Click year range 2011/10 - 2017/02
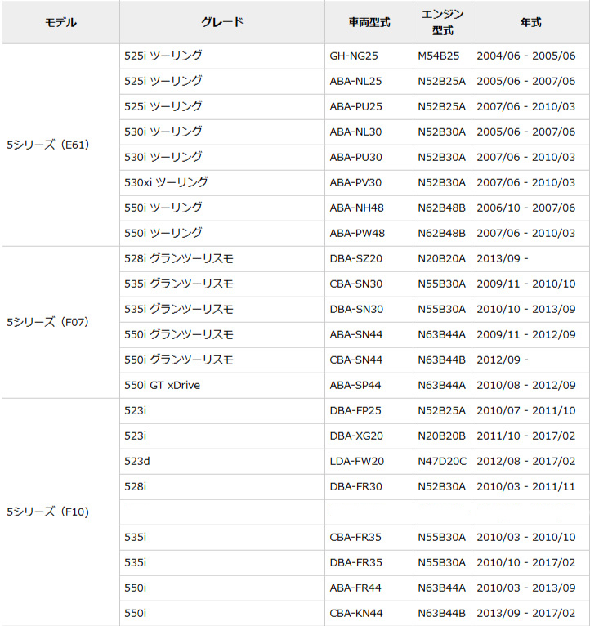 pyautogui.click(x=526, y=436)
